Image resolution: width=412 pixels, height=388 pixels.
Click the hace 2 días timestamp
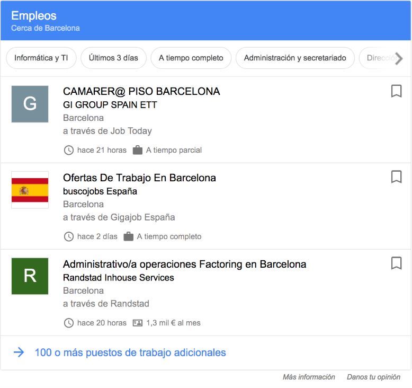[97, 236]
